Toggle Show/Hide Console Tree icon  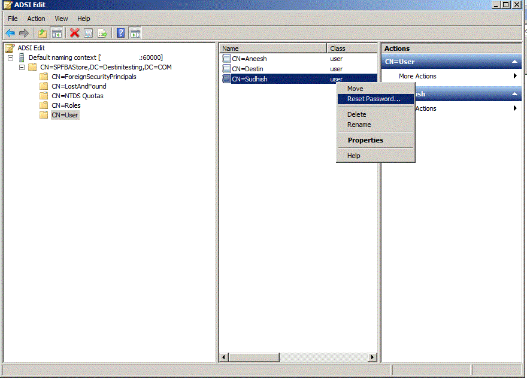coord(56,34)
